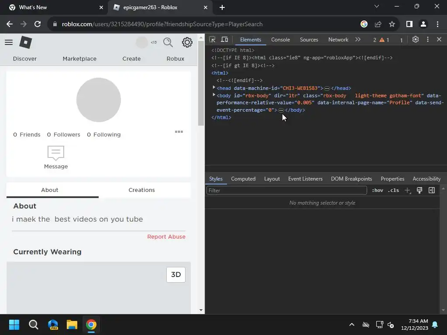This screenshot has height=335, width=447.
Task: Show hidden system tray icons chevron
Action: (x=352, y=325)
